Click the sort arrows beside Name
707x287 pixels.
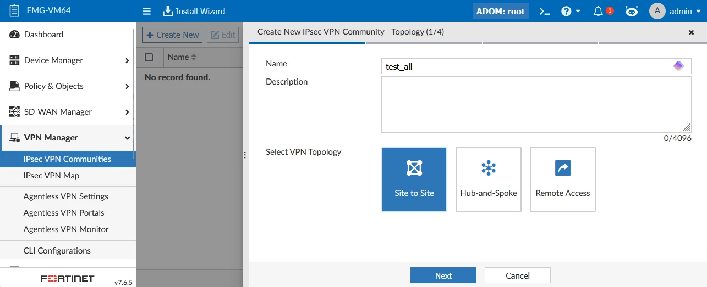pos(193,57)
